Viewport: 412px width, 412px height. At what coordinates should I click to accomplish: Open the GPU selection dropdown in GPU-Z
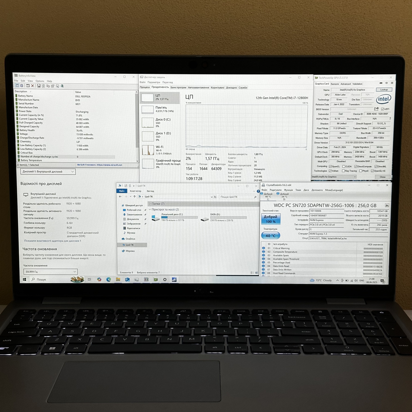coord(334,177)
